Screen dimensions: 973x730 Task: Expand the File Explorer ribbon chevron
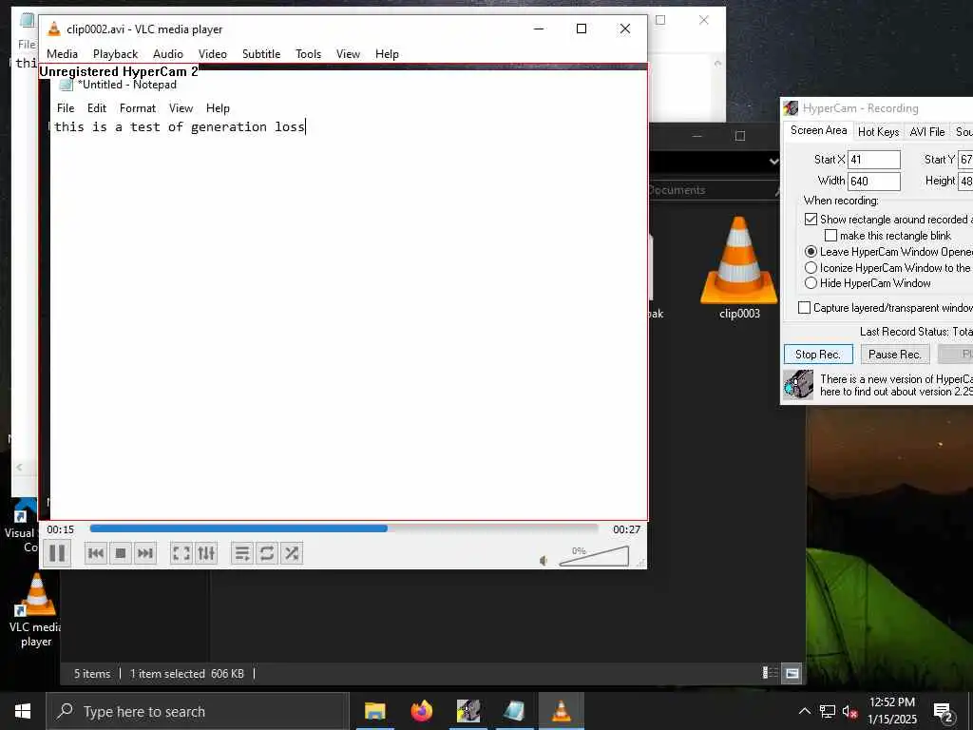pyautogui.click(x=773, y=162)
